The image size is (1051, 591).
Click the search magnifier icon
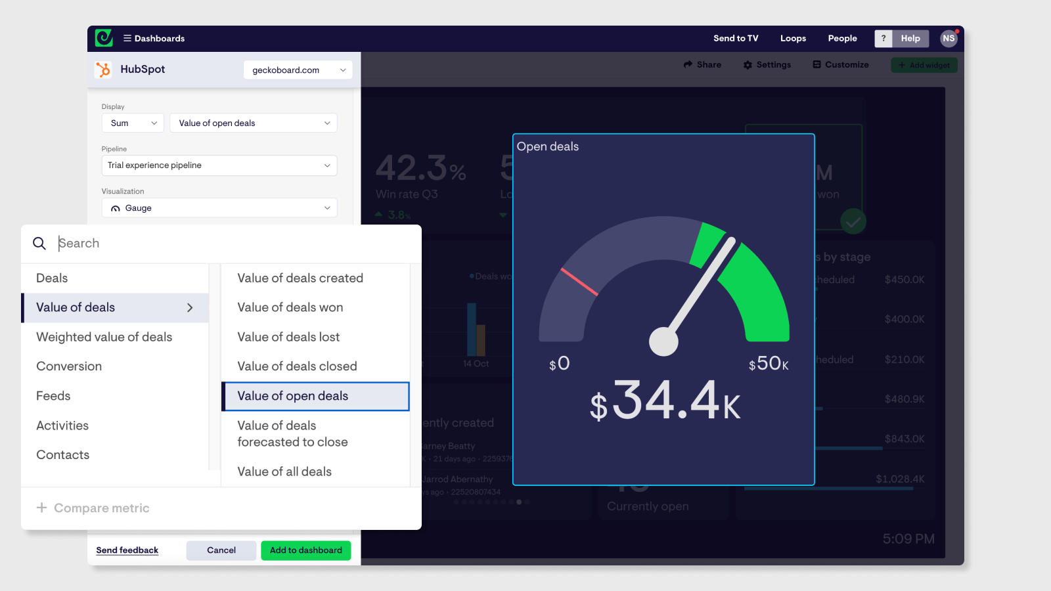(39, 244)
